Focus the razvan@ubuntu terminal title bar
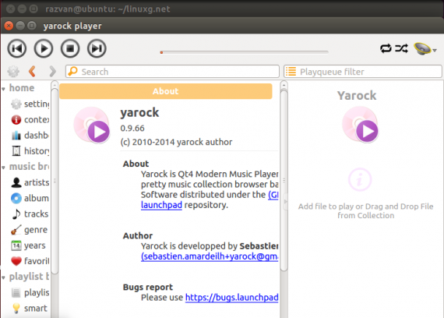Image resolution: width=444 pixels, height=318 pixels. (222, 9)
